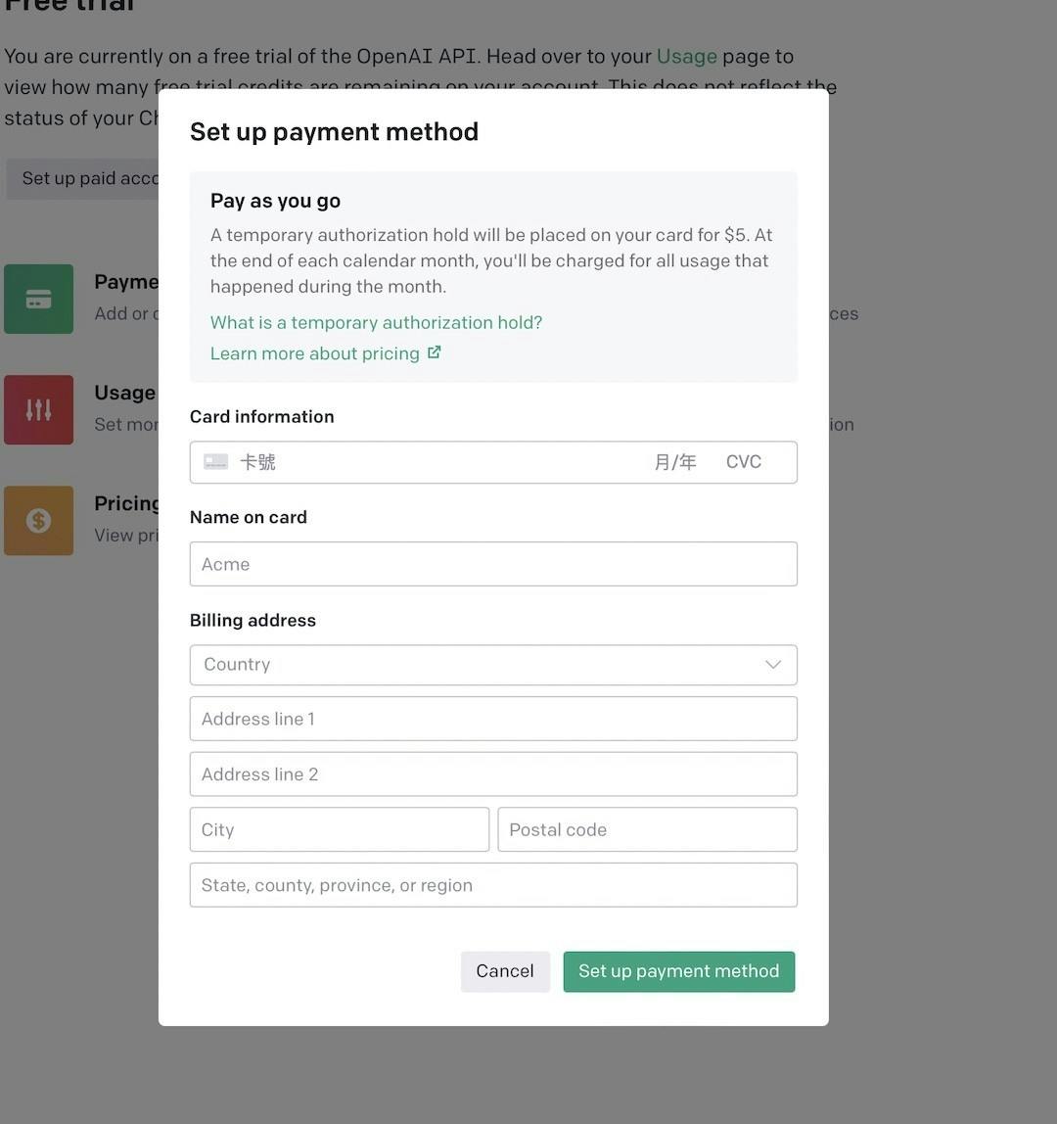The image size is (1057, 1124).
Task: Click the CVC field
Action: [746, 462]
